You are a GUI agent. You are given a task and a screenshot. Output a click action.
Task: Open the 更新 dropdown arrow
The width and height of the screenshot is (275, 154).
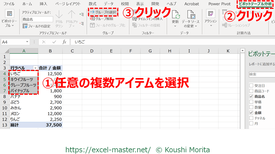tap(175, 26)
